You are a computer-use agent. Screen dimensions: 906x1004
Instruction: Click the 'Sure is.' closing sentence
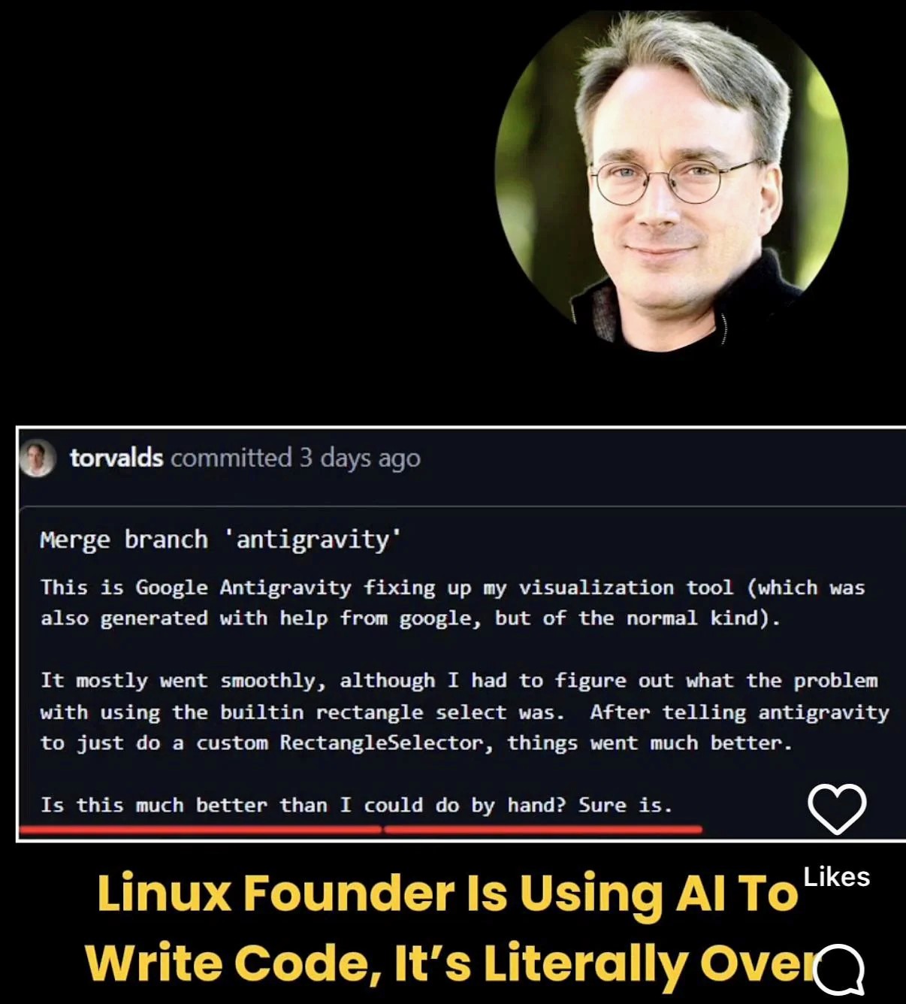tap(625, 805)
